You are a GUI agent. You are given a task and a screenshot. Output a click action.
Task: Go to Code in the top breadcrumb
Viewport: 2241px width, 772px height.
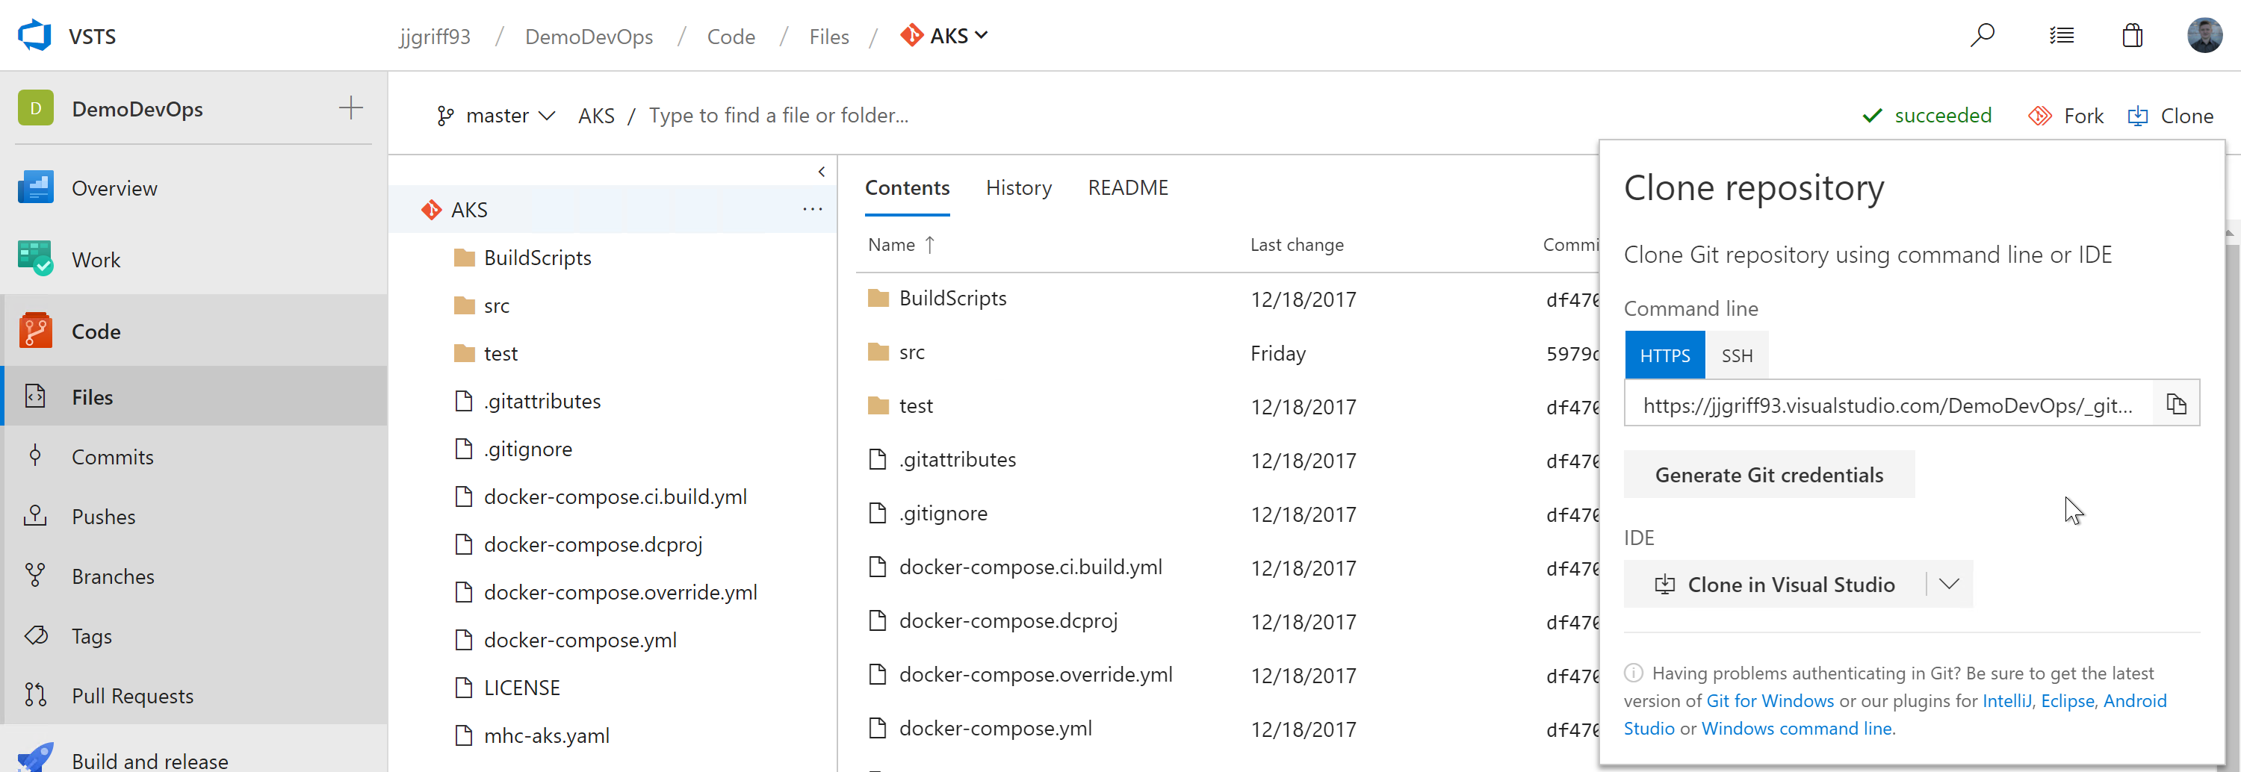click(x=731, y=37)
